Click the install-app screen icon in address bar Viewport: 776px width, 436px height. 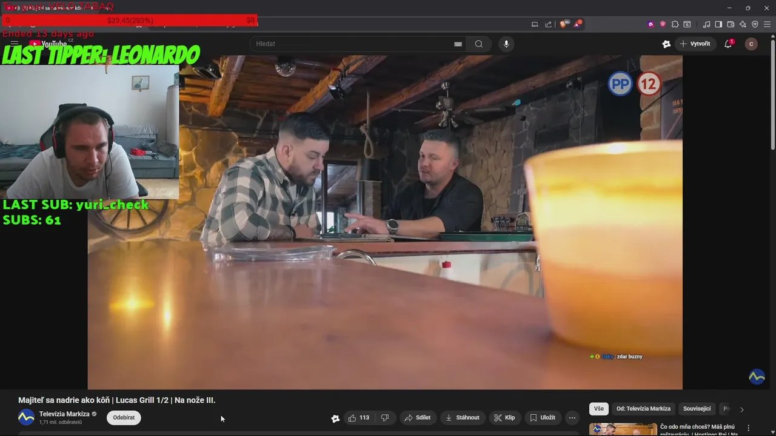point(535,24)
